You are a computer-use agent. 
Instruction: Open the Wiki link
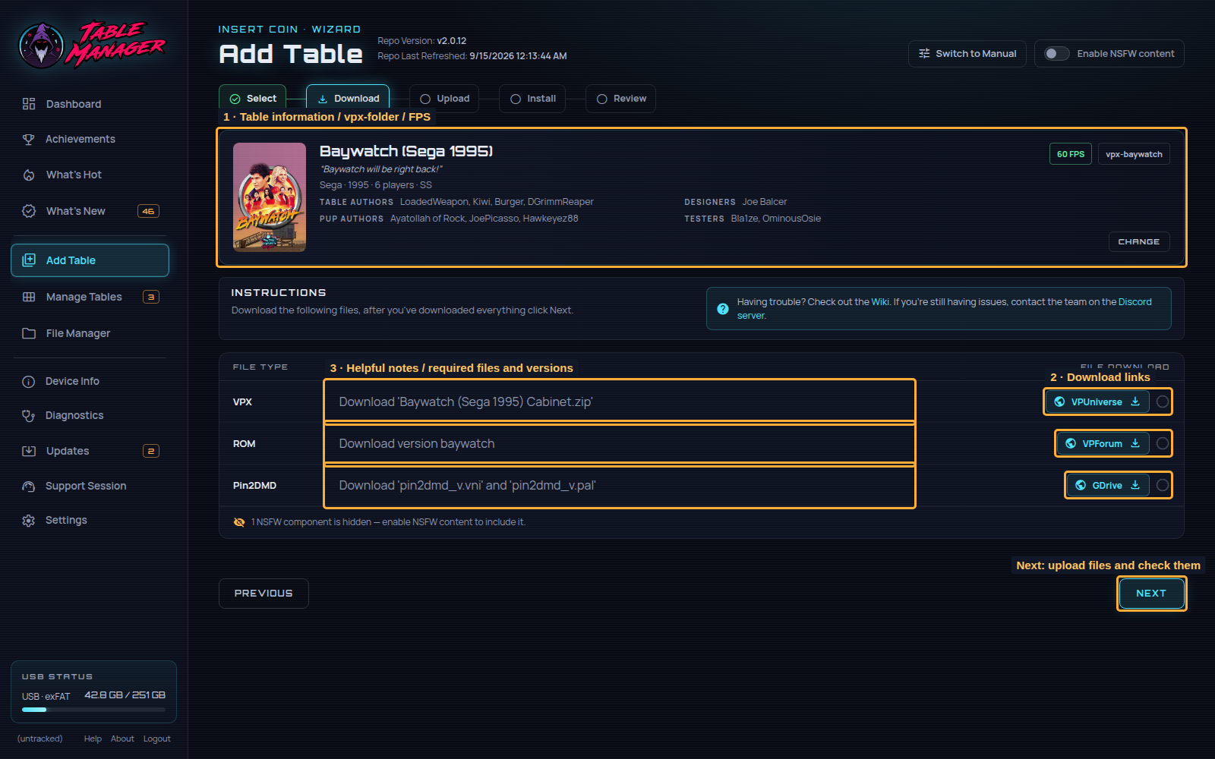pyautogui.click(x=880, y=302)
